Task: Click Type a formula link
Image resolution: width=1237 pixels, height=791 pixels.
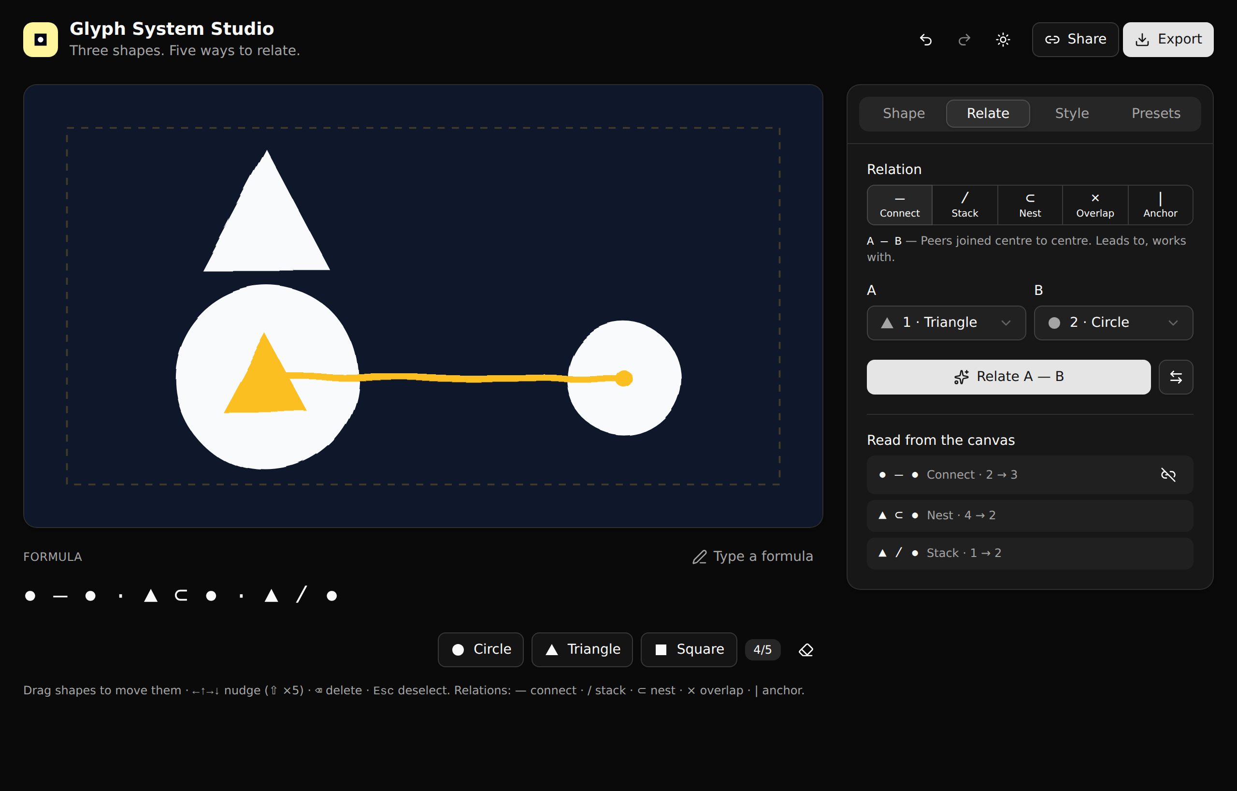Action: pos(752,557)
